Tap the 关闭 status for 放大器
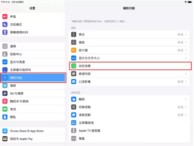The width and height of the screenshot is (194, 146). coord(180,50)
